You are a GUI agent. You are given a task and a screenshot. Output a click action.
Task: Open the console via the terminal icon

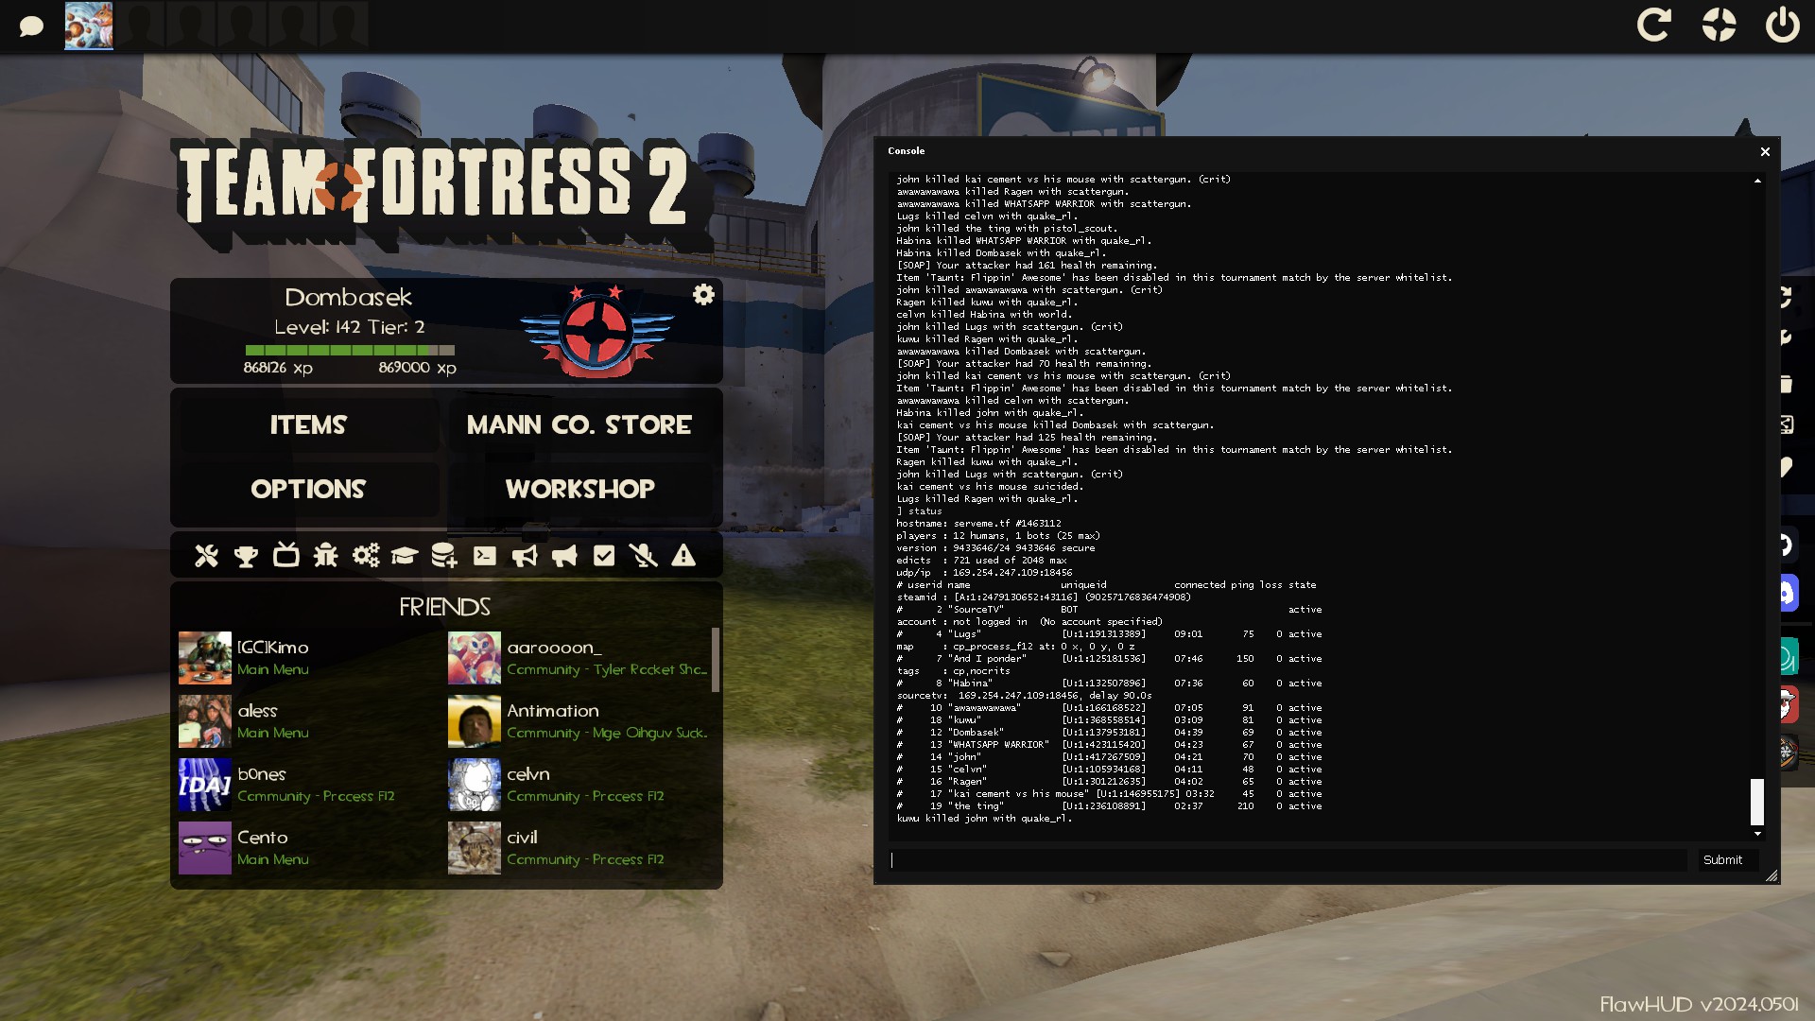coord(485,556)
